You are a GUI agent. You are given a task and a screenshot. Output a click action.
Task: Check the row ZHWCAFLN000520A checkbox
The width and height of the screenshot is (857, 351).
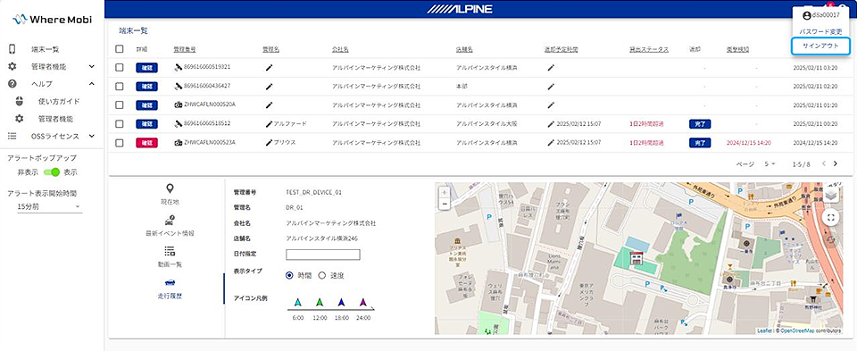click(x=120, y=105)
